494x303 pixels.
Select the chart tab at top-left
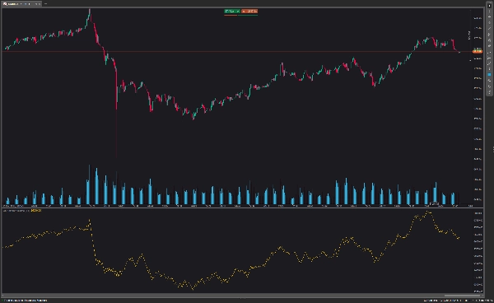pos(21,4)
